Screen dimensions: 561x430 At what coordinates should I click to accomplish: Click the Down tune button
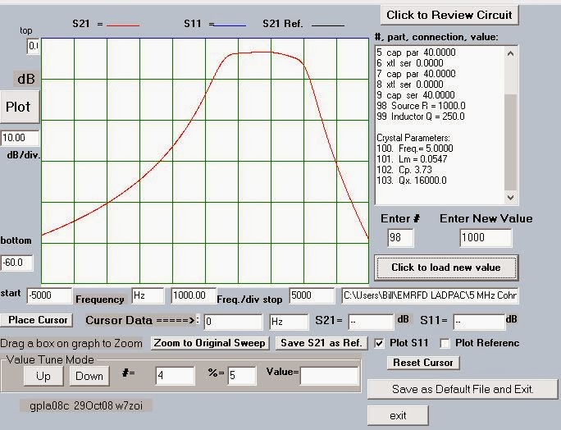pos(89,376)
